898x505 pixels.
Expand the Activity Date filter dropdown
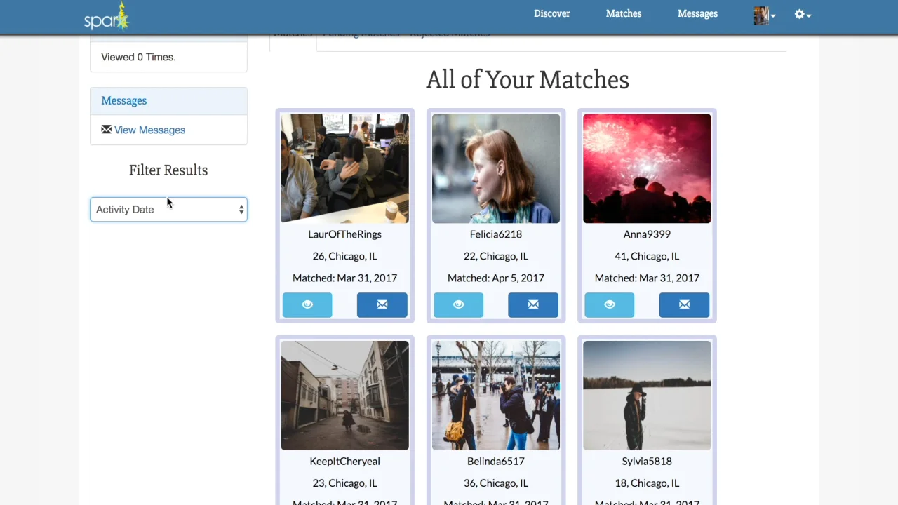(168, 209)
